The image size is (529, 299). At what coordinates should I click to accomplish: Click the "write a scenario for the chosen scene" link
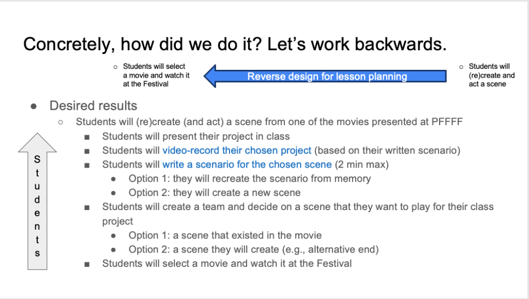point(247,165)
